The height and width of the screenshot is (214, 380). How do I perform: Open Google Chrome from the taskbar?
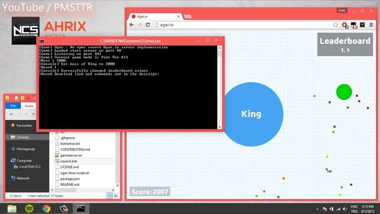pyautogui.click(x=46, y=209)
